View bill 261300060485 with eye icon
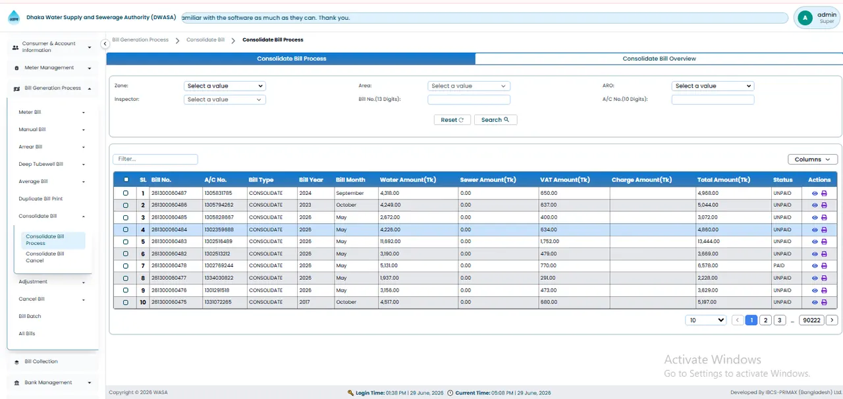Viewport: 843px width, 399px height. point(815,217)
